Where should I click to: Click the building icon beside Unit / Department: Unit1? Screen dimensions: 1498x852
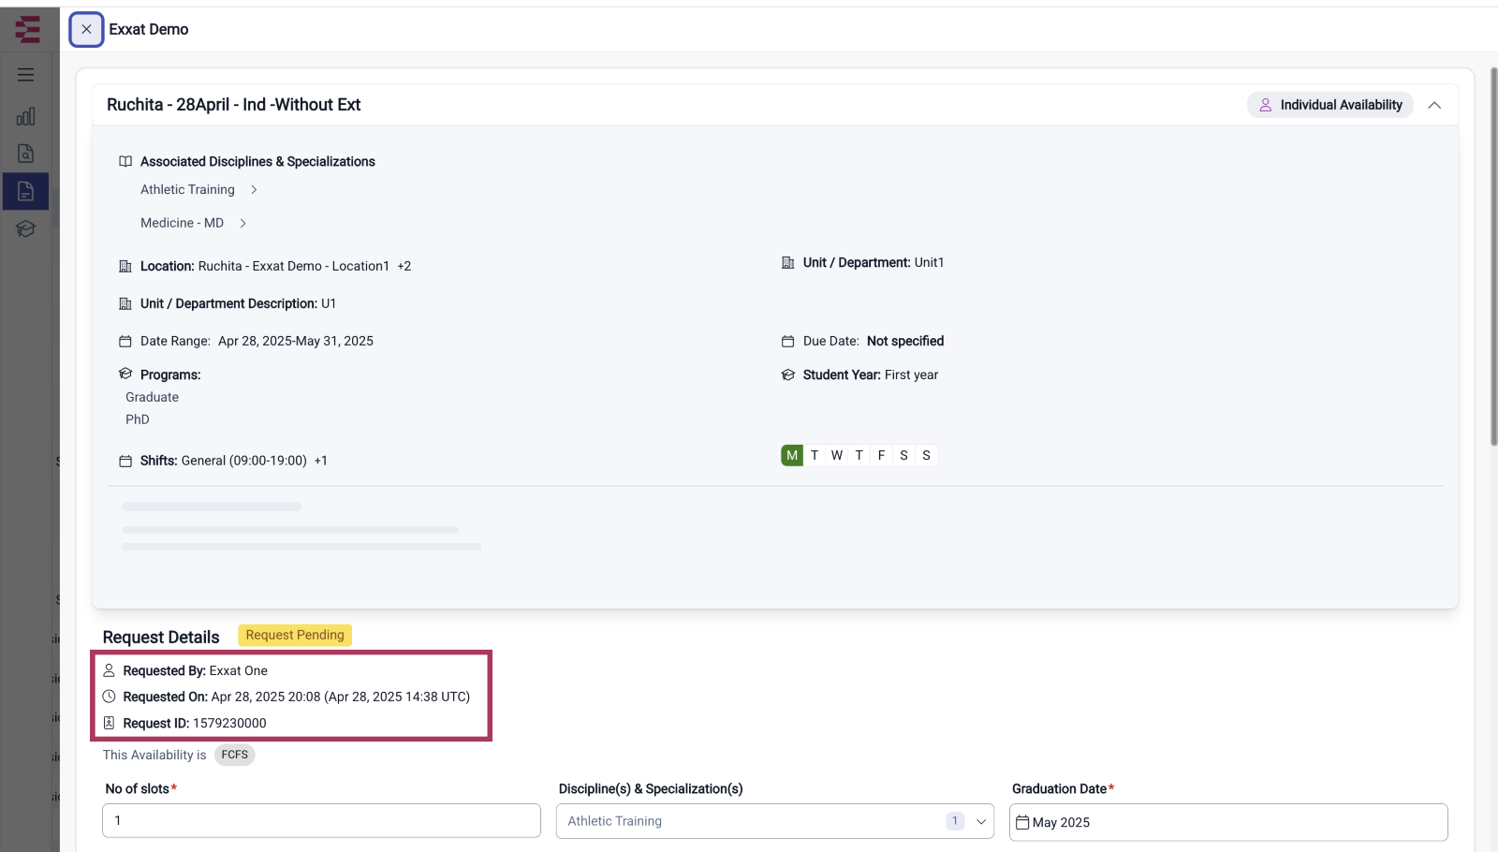[788, 263]
